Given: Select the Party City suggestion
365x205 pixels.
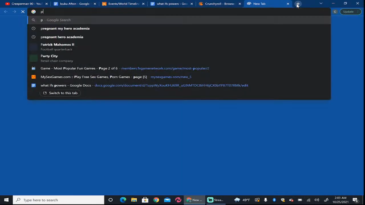Looking at the screenshot, I should click(x=179, y=58).
